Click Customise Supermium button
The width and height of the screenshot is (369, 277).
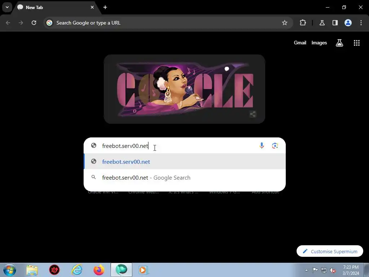point(330,251)
